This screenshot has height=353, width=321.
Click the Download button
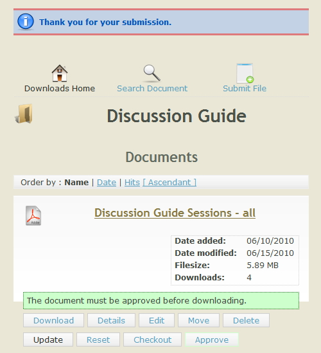point(53,320)
